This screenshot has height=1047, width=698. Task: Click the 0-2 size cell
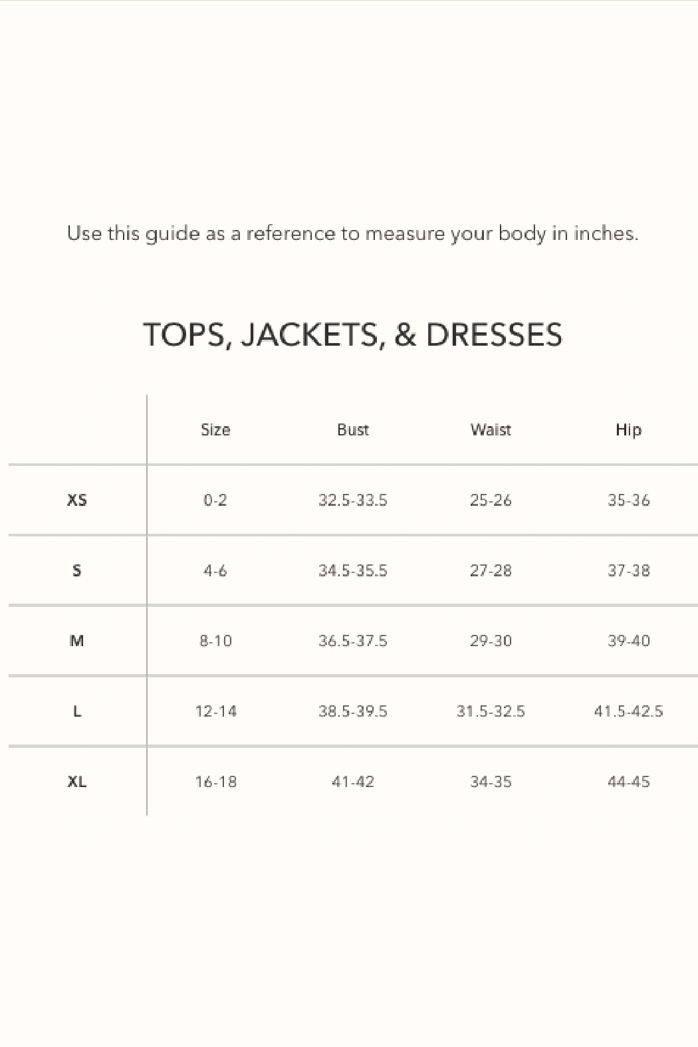(x=215, y=500)
